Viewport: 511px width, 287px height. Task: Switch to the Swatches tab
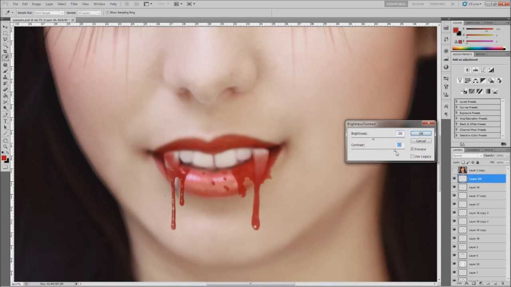(473, 23)
